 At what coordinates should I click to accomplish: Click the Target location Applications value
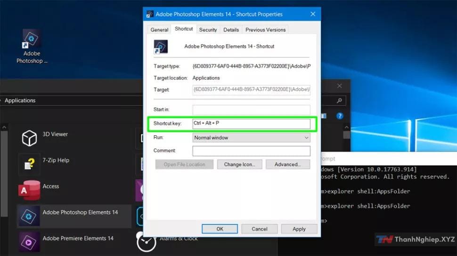(206, 78)
